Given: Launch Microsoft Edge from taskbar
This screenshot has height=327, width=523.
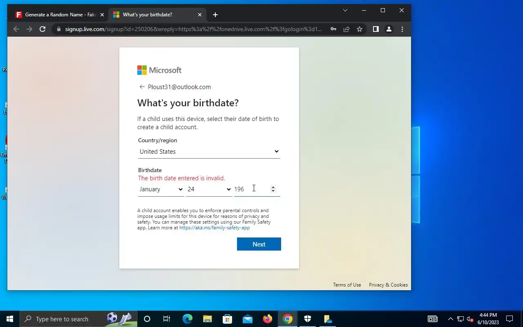Looking at the screenshot, I should coord(187,319).
